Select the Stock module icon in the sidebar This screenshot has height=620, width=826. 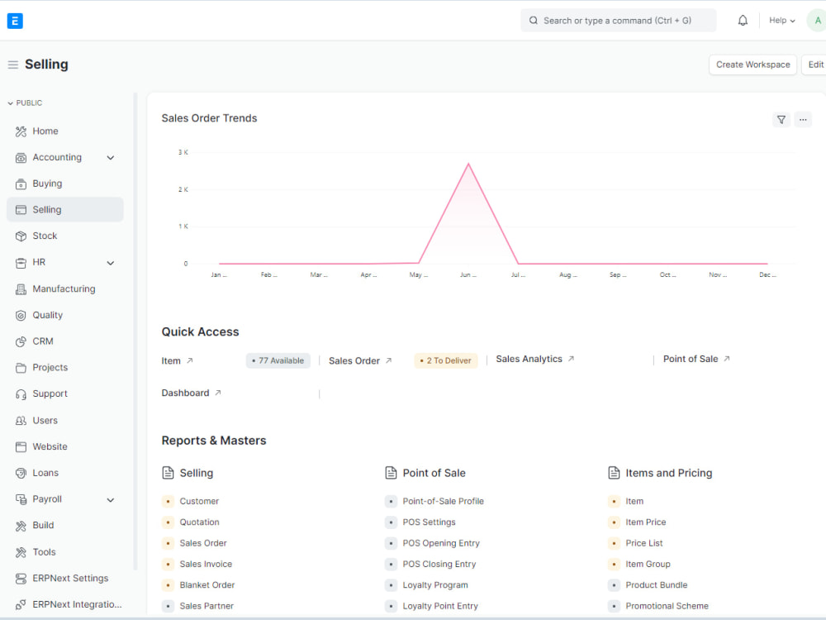click(x=20, y=236)
